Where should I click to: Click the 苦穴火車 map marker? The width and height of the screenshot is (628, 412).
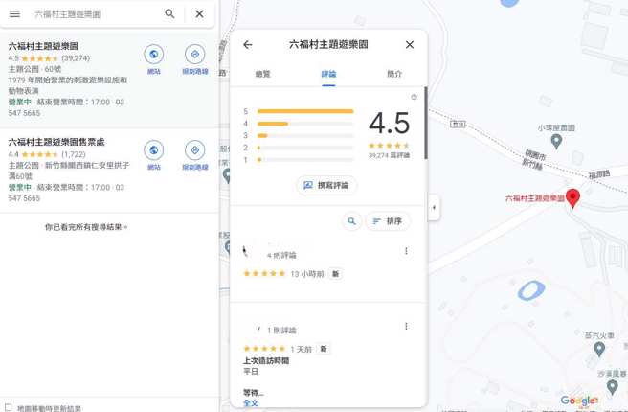click(x=599, y=349)
